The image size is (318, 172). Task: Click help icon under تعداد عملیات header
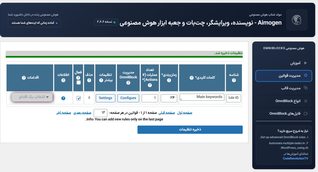pos(150,85)
